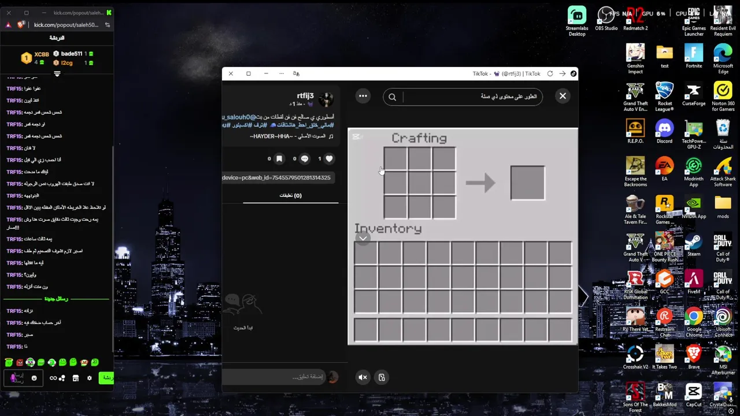
Task: Pick the red angry emote in Kick chat
Action: [20, 363]
